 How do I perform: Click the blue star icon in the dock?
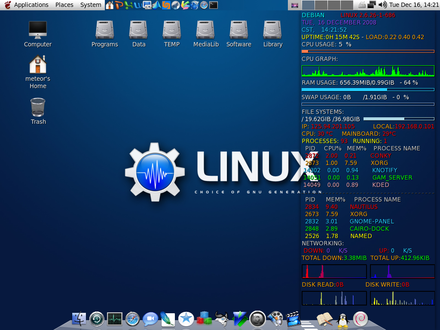(x=186, y=319)
